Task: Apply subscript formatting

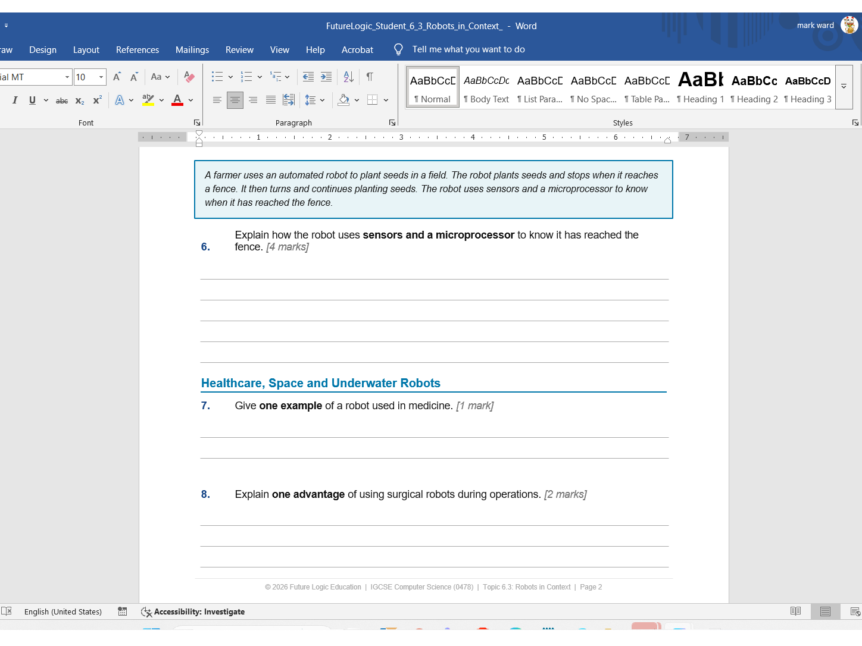Action: [x=79, y=101]
